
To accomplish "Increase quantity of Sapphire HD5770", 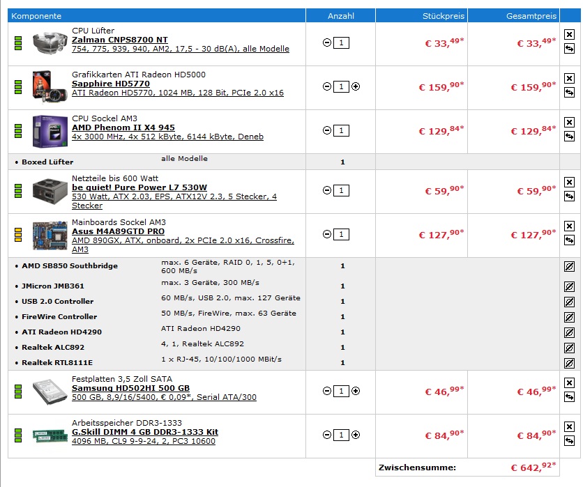I will tap(356, 86).
